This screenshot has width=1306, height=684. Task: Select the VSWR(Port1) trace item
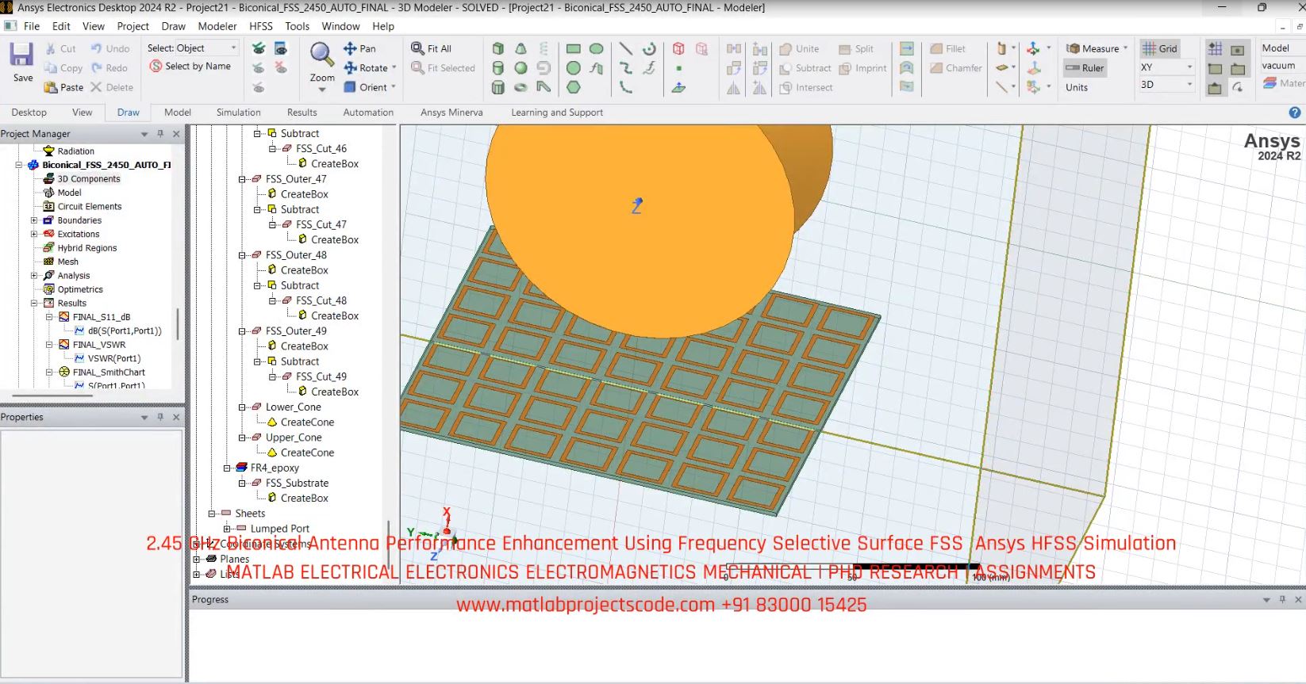(114, 358)
